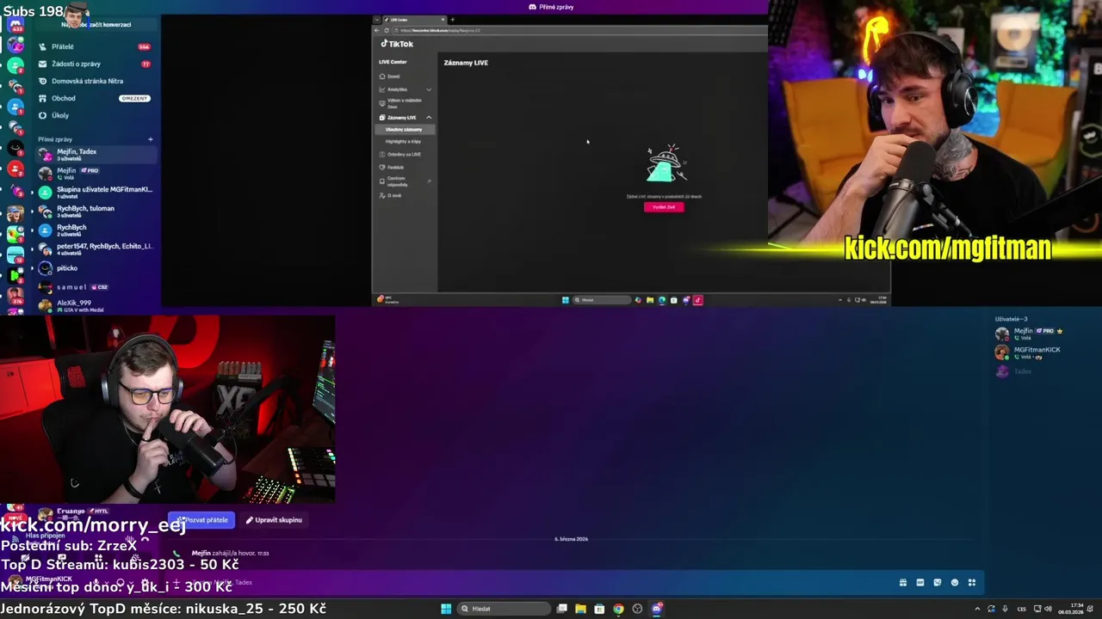Show hidden system tray icons
This screenshot has width=1102, height=619.
pos(977,609)
